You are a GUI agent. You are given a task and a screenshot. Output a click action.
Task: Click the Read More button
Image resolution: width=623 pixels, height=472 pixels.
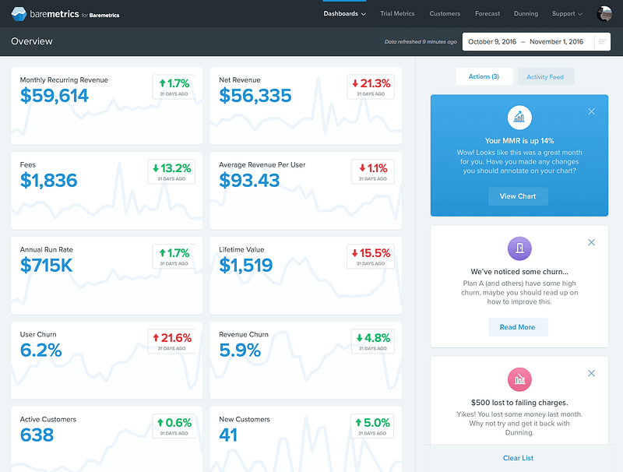tap(518, 327)
